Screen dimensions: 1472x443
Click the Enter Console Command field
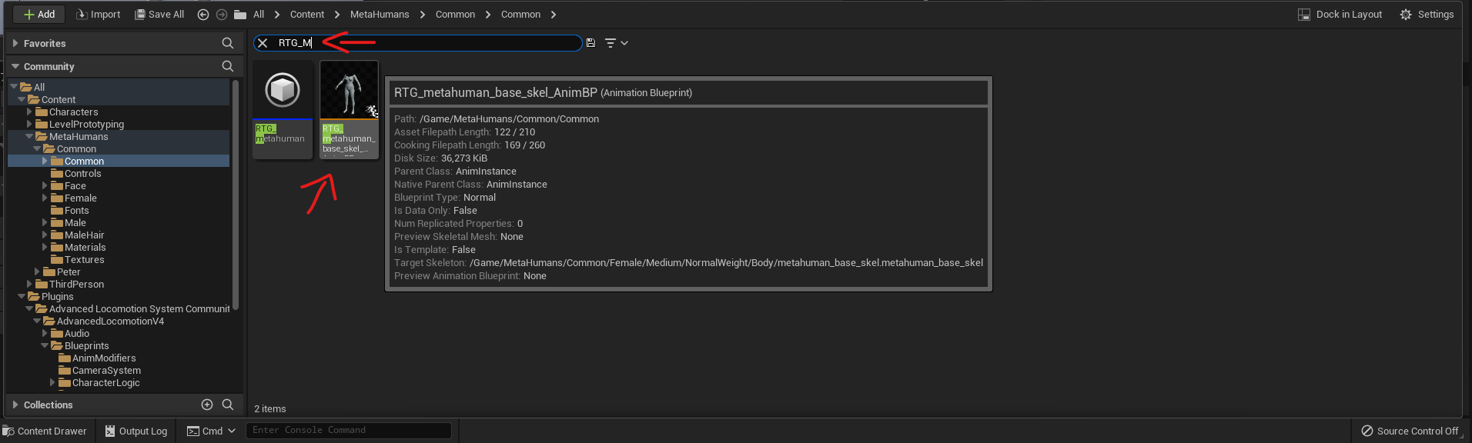(x=349, y=430)
